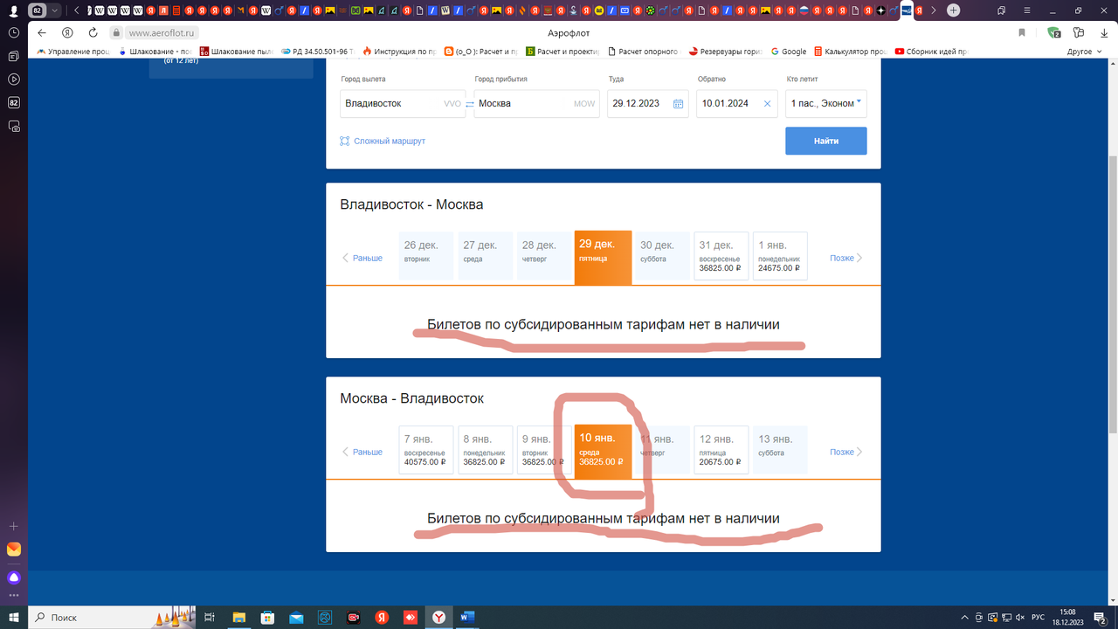Select 13 янв. суббота return date

point(780,450)
